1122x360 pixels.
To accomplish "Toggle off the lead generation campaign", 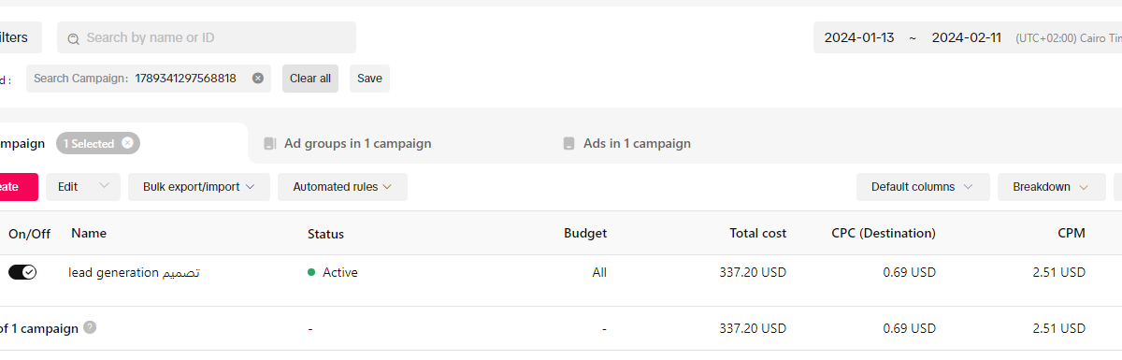I will click(22, 272).
